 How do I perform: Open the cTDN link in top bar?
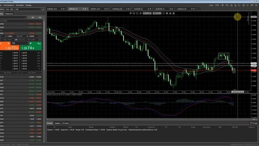click(217, 5)
